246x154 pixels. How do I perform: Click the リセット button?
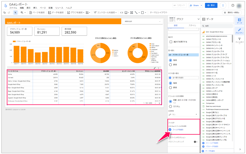(x=179, y=5)
